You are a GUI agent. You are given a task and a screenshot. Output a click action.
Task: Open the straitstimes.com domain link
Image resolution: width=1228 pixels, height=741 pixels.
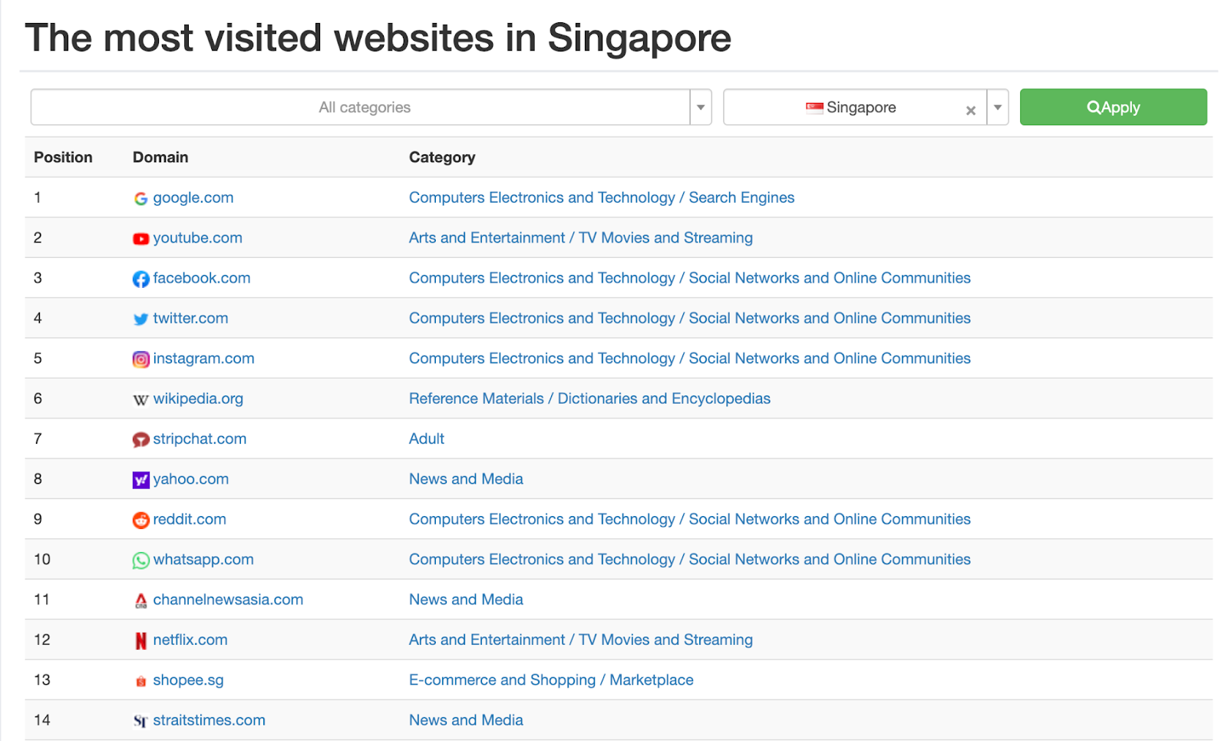tap(209, 720)
